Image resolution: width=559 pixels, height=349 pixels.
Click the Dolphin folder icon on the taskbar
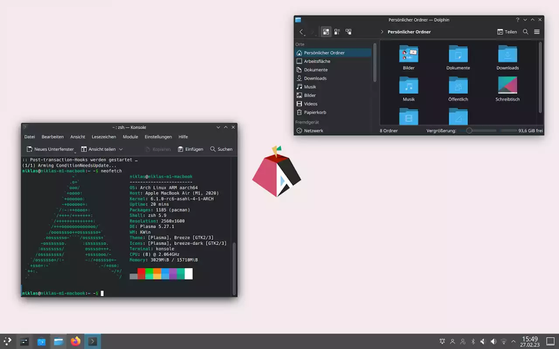(59, 342)
